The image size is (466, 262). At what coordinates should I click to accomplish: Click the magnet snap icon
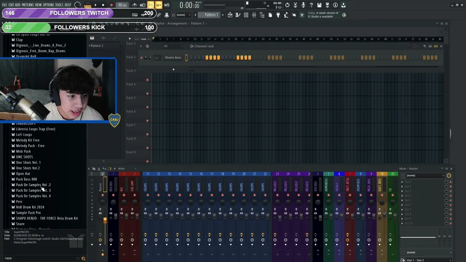173,15
